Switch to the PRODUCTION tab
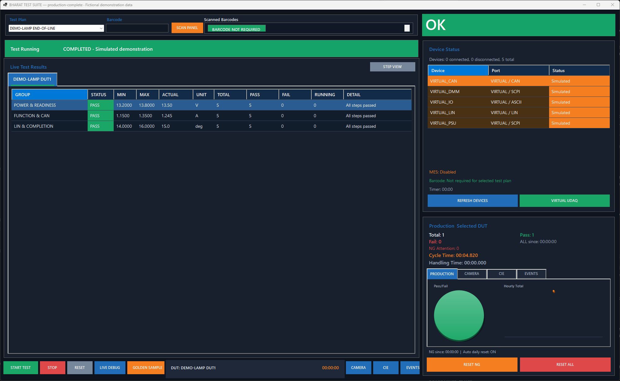 coord(442,274)
